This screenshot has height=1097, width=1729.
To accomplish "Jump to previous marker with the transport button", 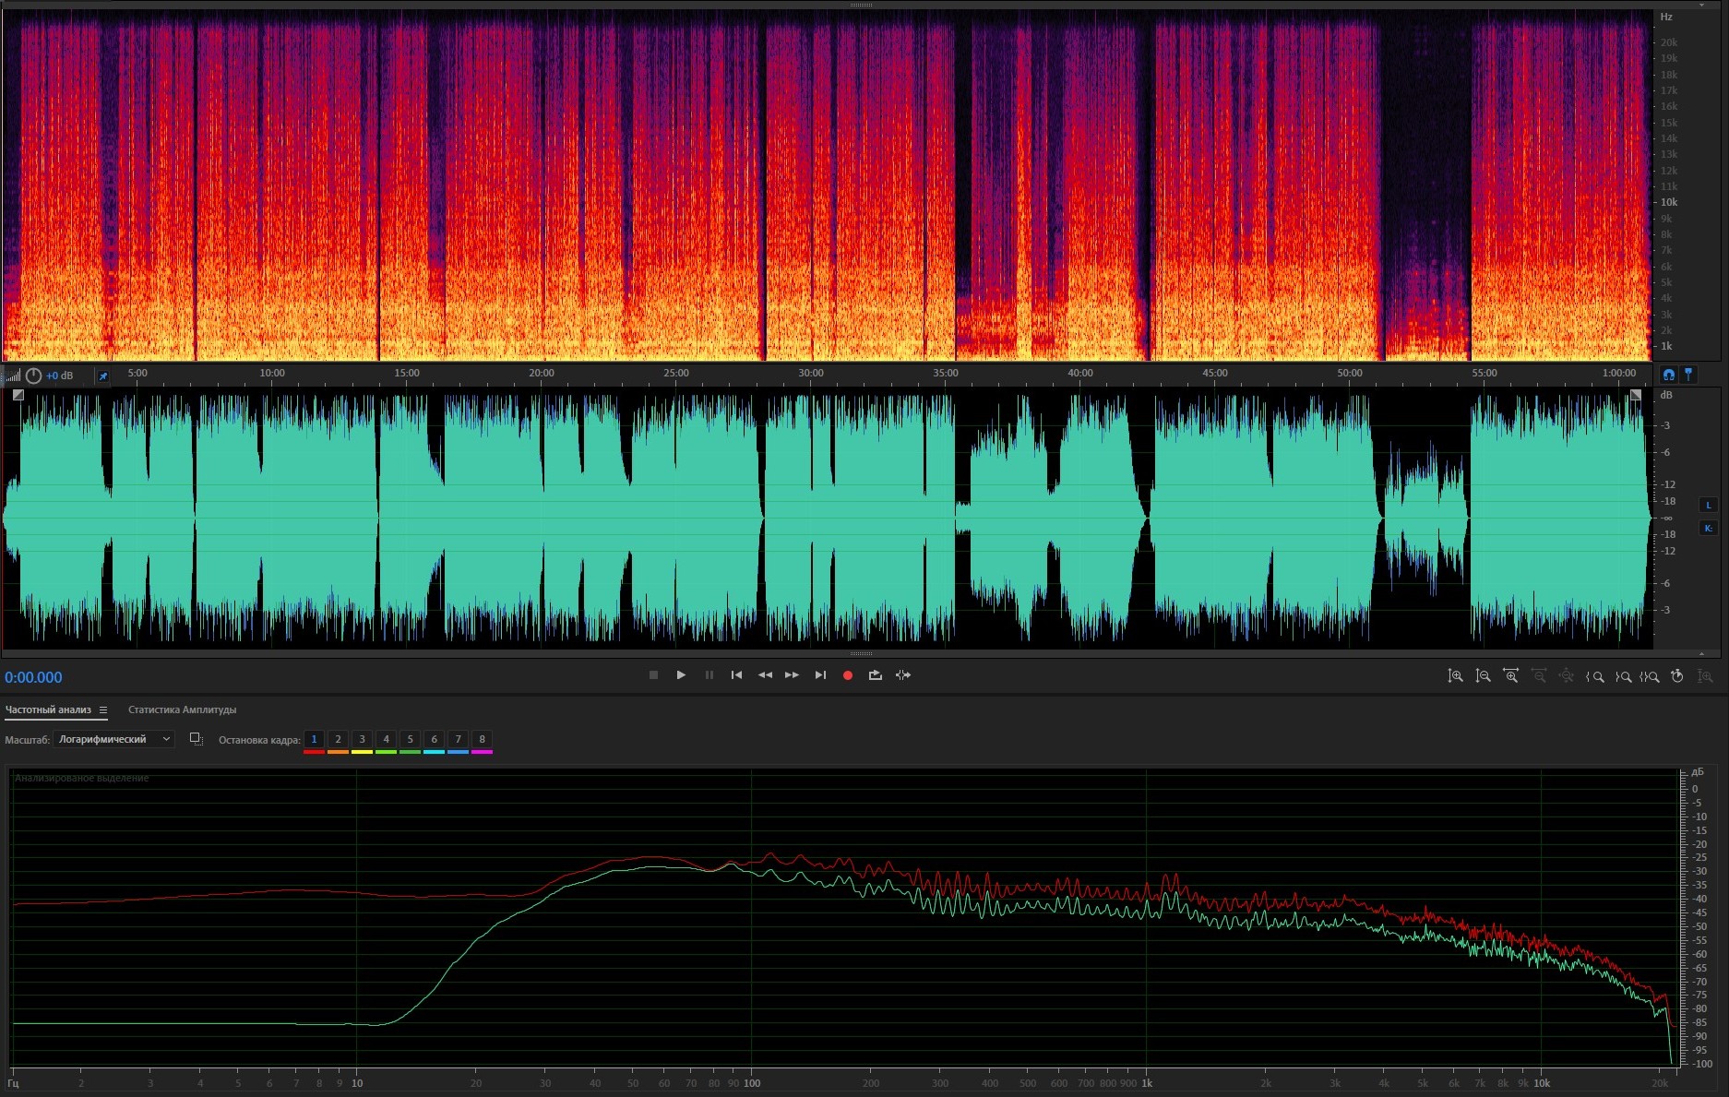I will tap(736, 675).
